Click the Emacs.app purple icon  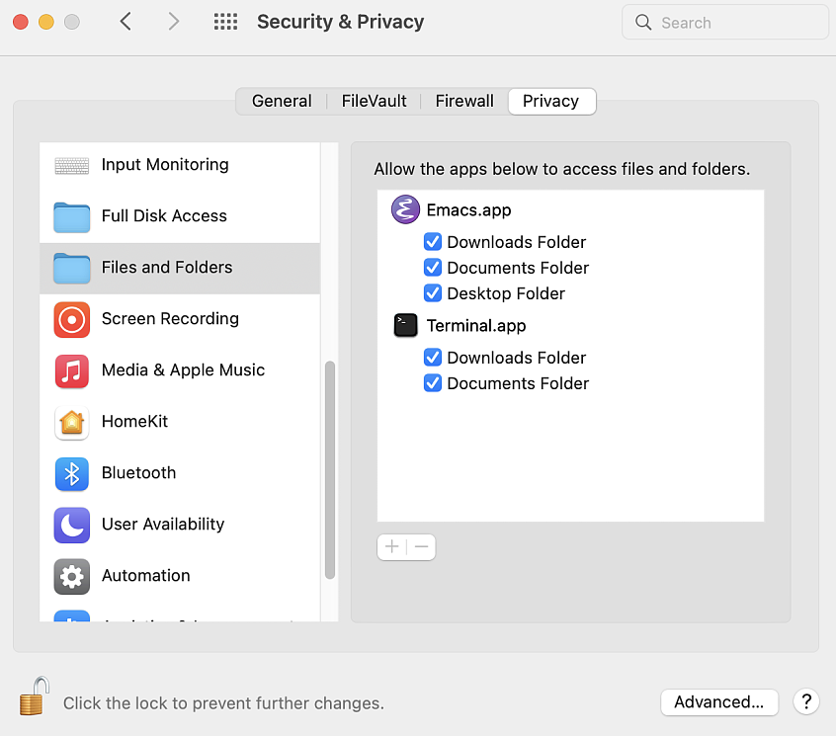coord(405,209)
